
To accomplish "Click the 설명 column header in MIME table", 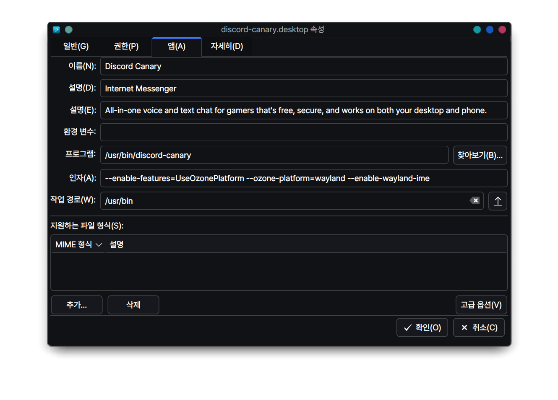I will (306, 244).
